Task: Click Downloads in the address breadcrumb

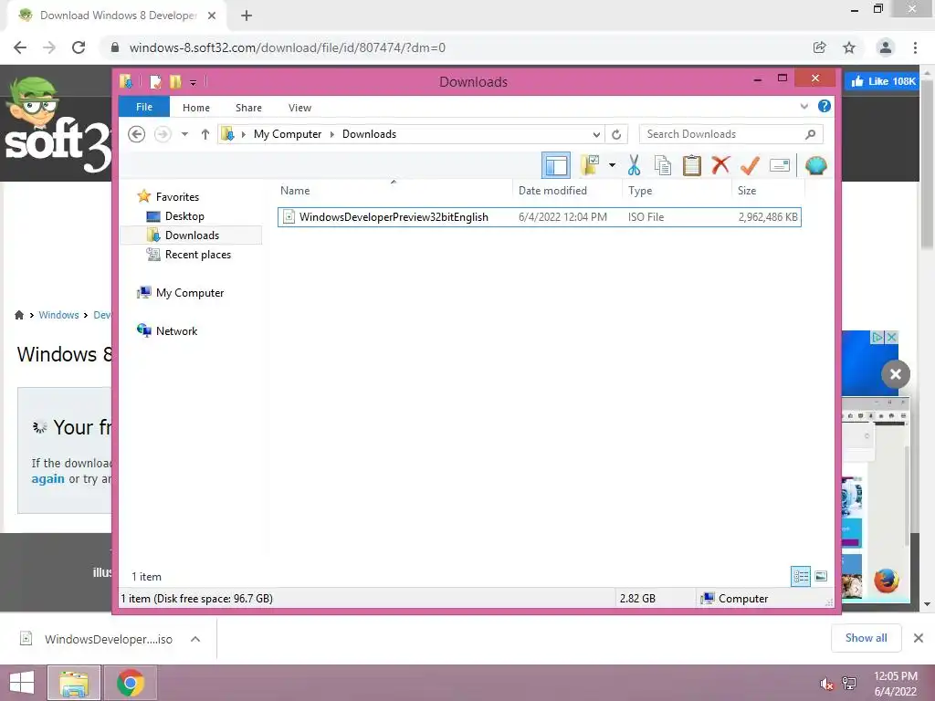Action: coord(369,134)
